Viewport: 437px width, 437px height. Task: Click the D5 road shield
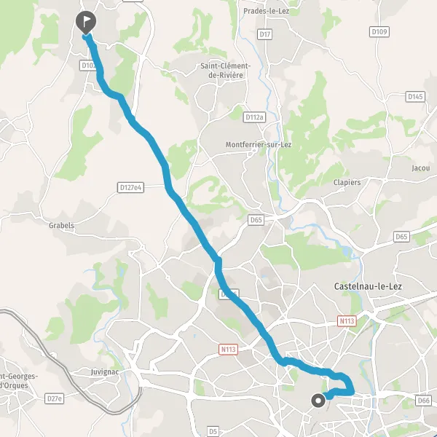pyautogui.click(x=213, y=431)
